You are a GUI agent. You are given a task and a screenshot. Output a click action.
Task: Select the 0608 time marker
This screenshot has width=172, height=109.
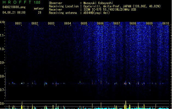[x=133, y=23]
